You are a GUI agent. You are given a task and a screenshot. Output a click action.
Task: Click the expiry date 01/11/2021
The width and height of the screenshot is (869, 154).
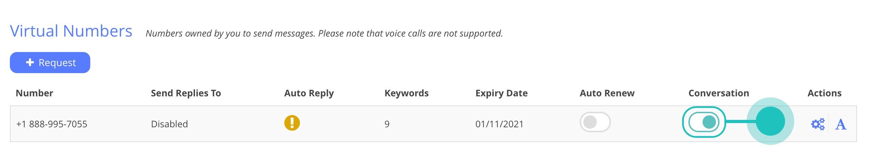click(x=499, y=124)
